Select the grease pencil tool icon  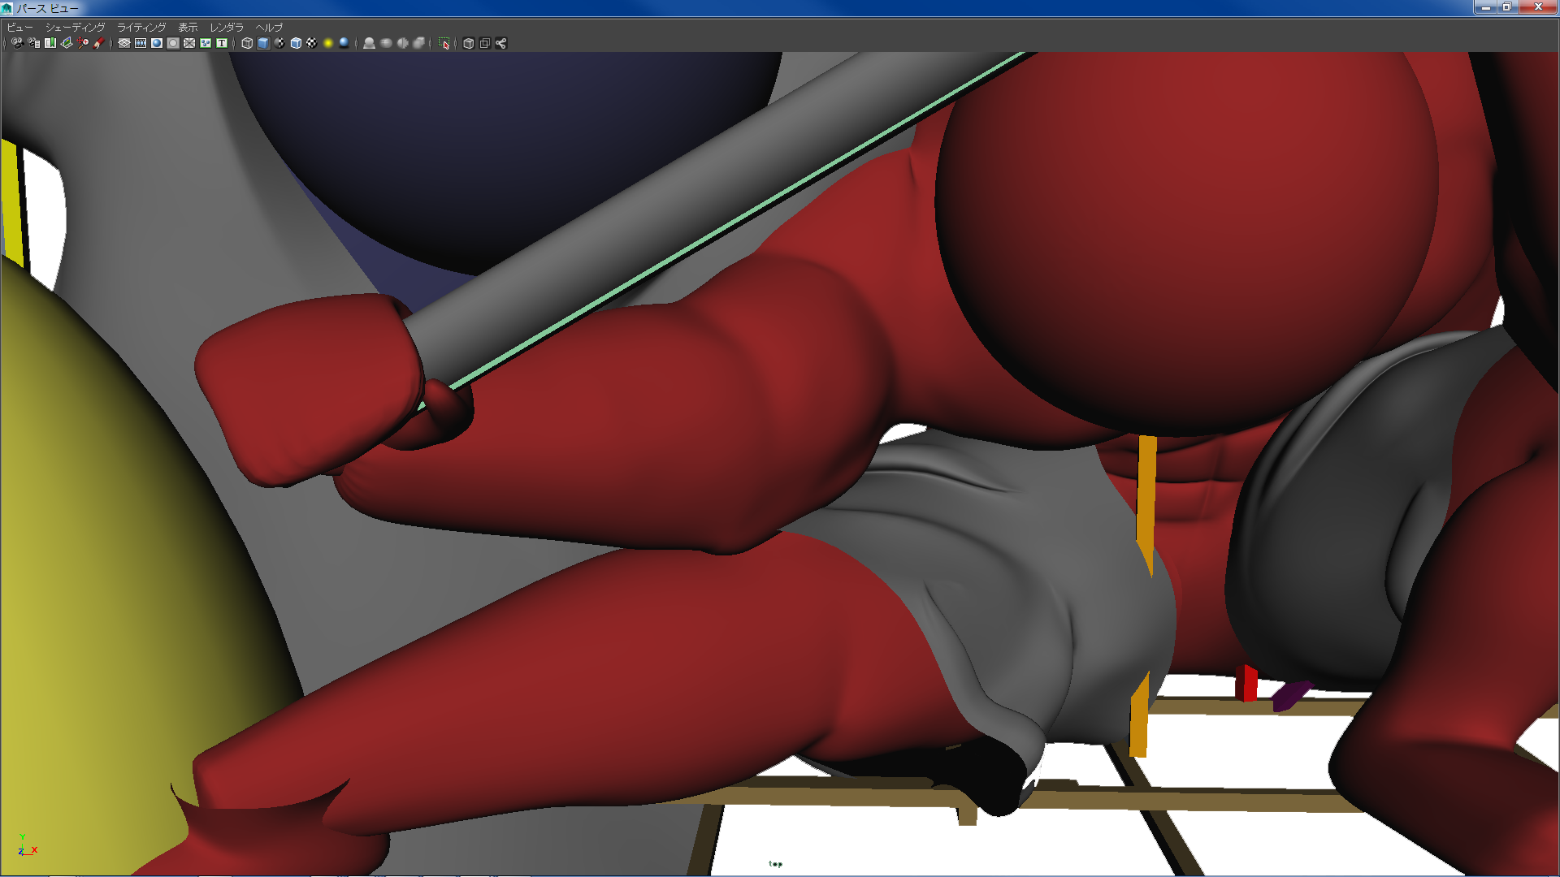click(98, 43)
